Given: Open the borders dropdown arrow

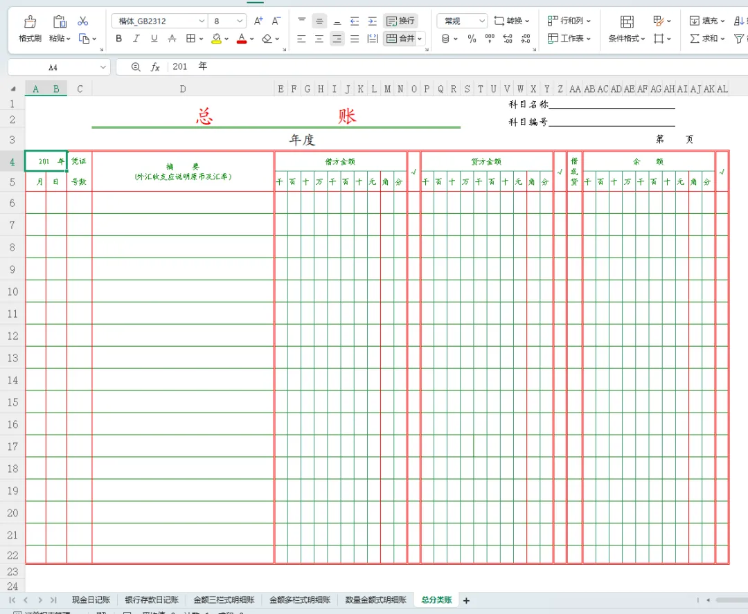Looking at the screenshot, I should tap(202, 39).
